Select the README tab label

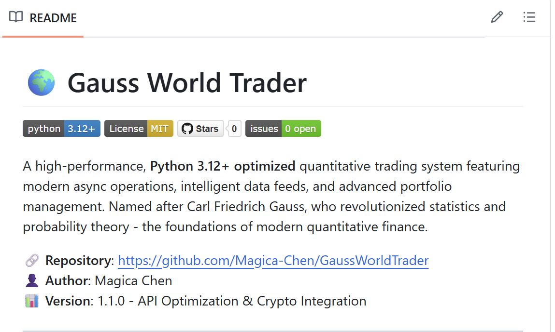pos(53,18)
